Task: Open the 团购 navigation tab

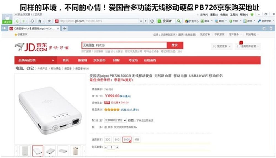Action: point(116,60)
